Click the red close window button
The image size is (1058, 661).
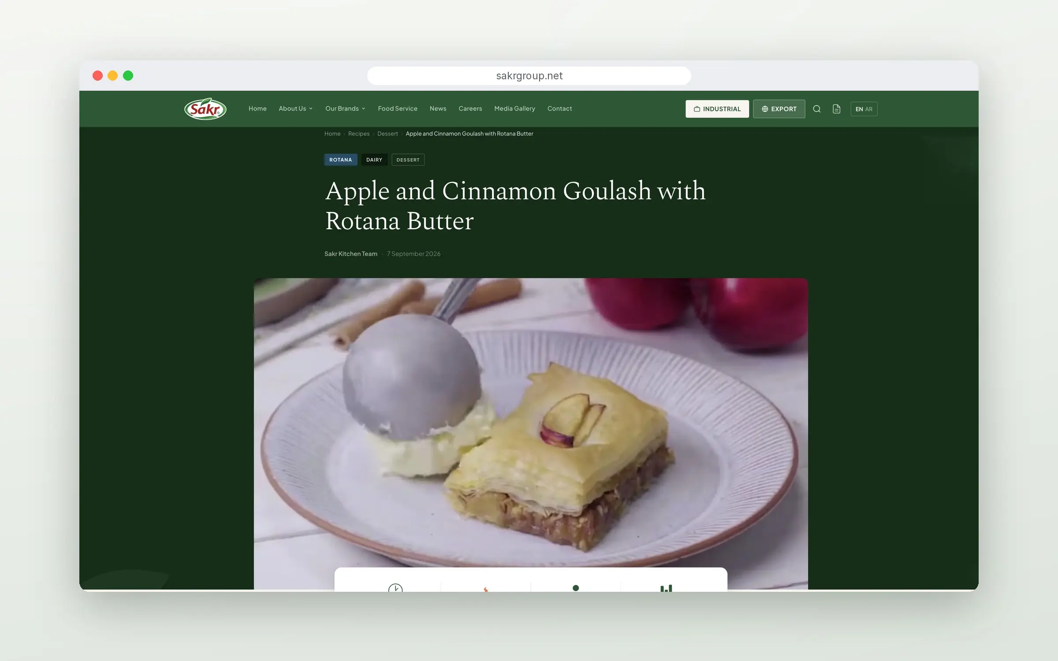click(97, 76)
